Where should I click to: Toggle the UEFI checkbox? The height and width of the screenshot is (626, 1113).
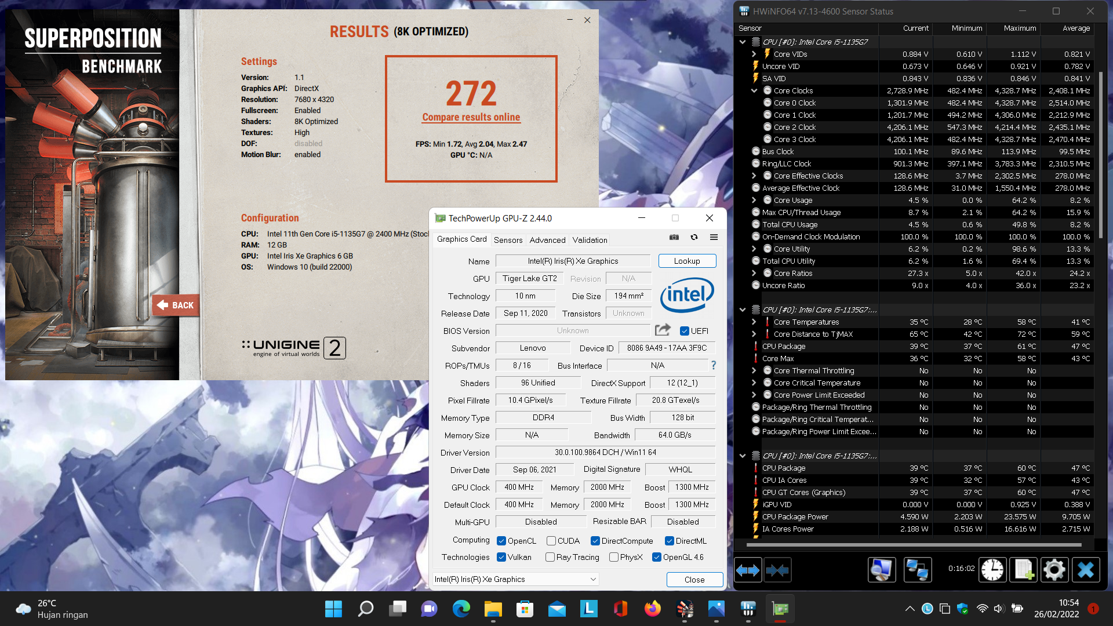[685, 331]
